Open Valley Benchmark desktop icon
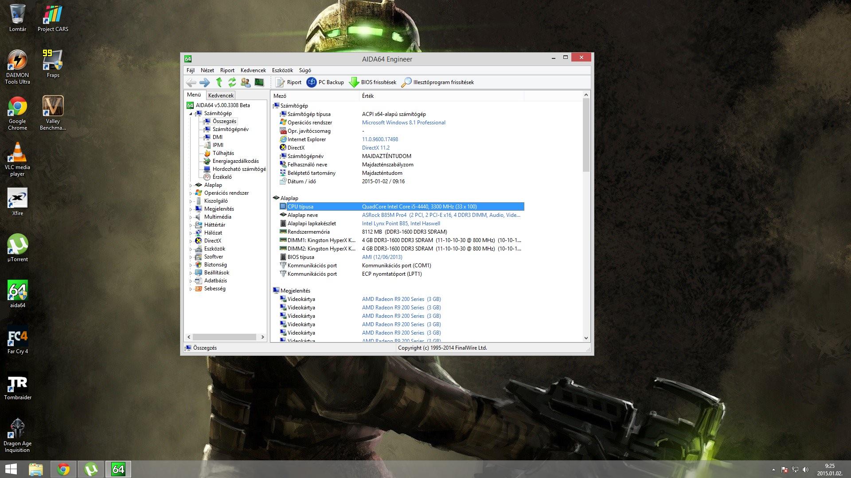 tap(53, 113)
